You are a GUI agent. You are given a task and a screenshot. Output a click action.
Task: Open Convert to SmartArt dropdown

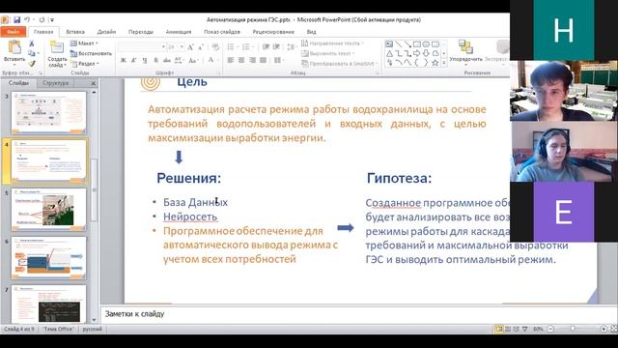[x=340, y=63]
